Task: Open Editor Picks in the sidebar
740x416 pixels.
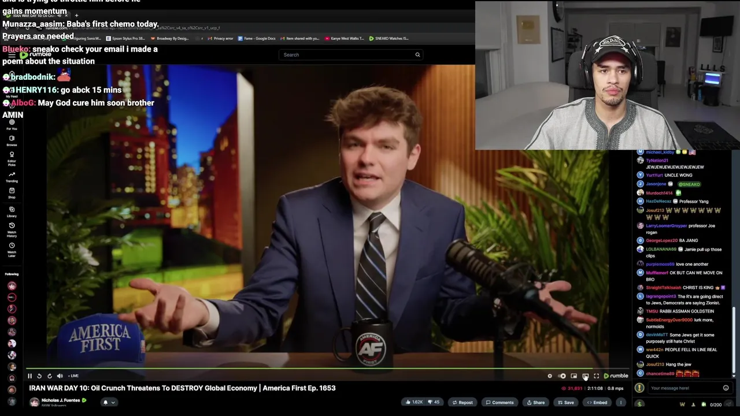Action: (x=12, y=158)
